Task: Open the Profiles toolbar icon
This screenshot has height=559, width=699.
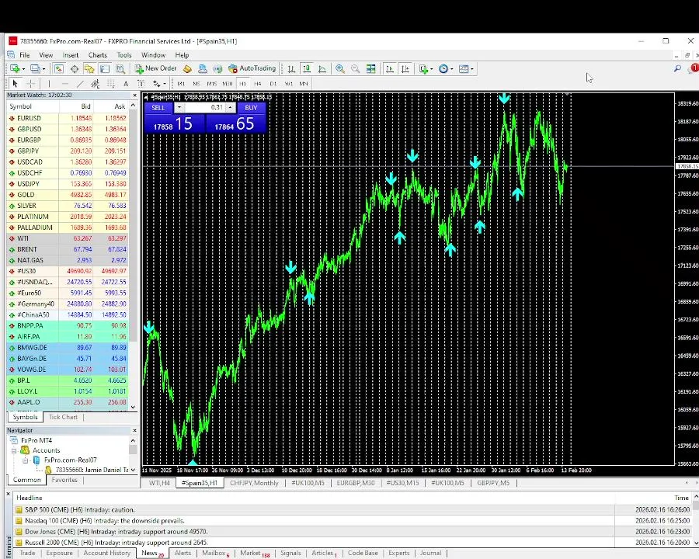Action: (x=35, y=68)
